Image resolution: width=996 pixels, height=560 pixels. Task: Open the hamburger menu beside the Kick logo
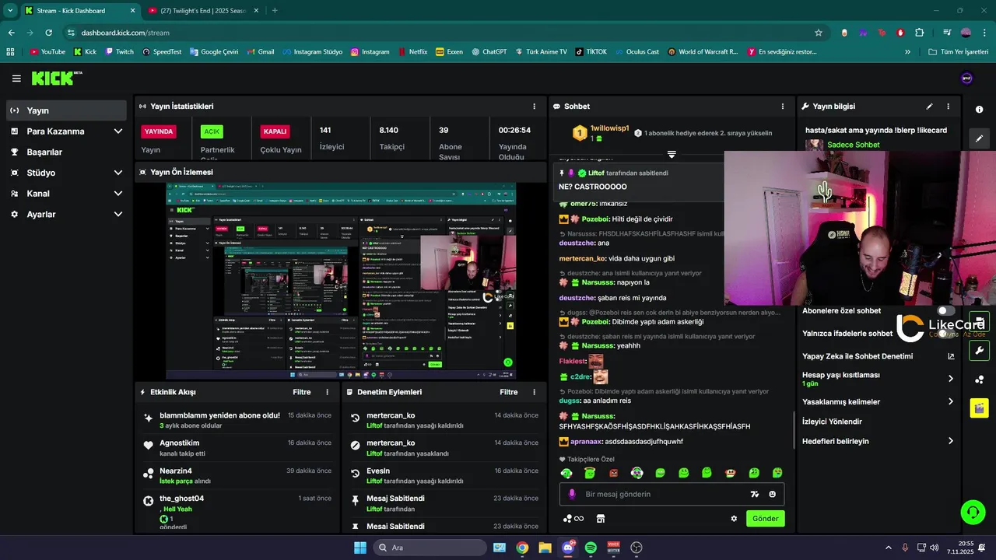16,79
